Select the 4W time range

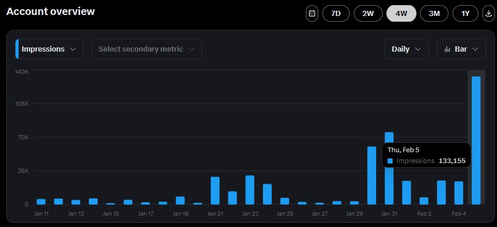pyautogui.click(x=401, y=13)
